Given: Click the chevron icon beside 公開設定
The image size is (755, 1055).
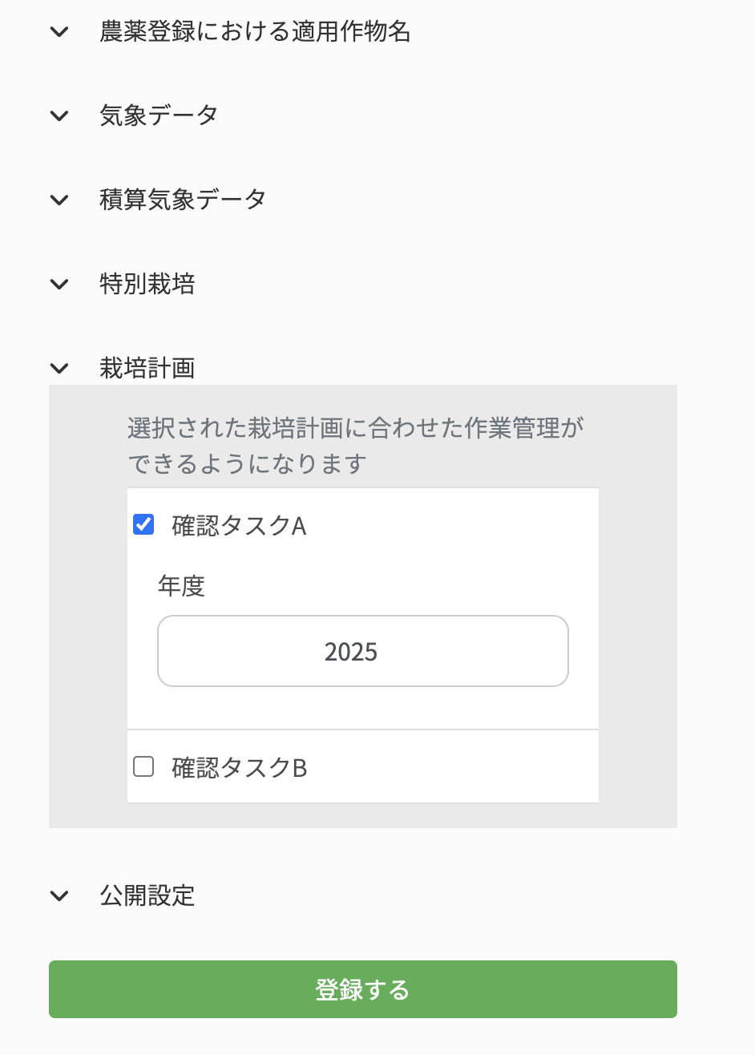Looking at the screenshot, I should click(59, 895).
